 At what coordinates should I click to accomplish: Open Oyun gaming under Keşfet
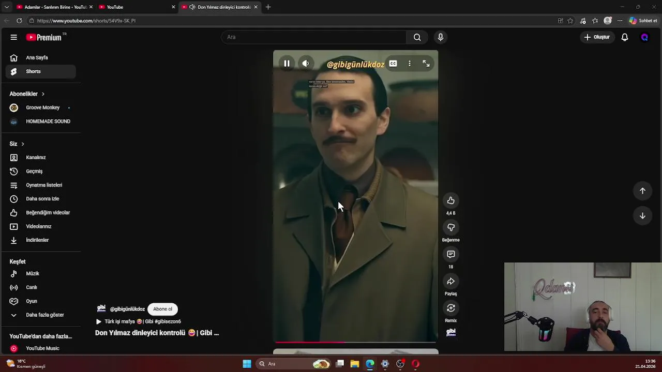[x=41, y=301]
